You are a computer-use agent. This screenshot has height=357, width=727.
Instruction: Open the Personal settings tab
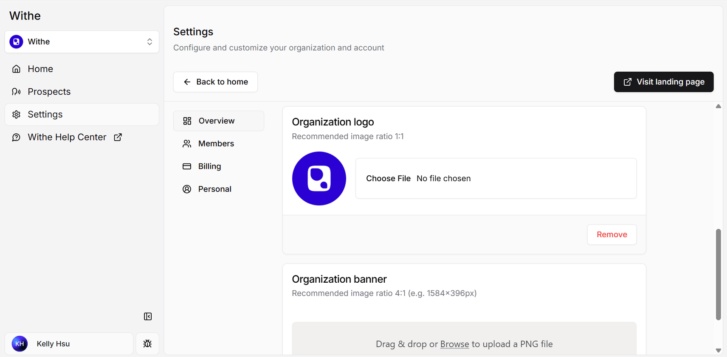tap(219, 189)
